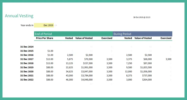Image resolution: width=187 pixels, height=100 pixels.
Task: Click the '$88.00' price in the 2022 row
Action: [50, 80]
